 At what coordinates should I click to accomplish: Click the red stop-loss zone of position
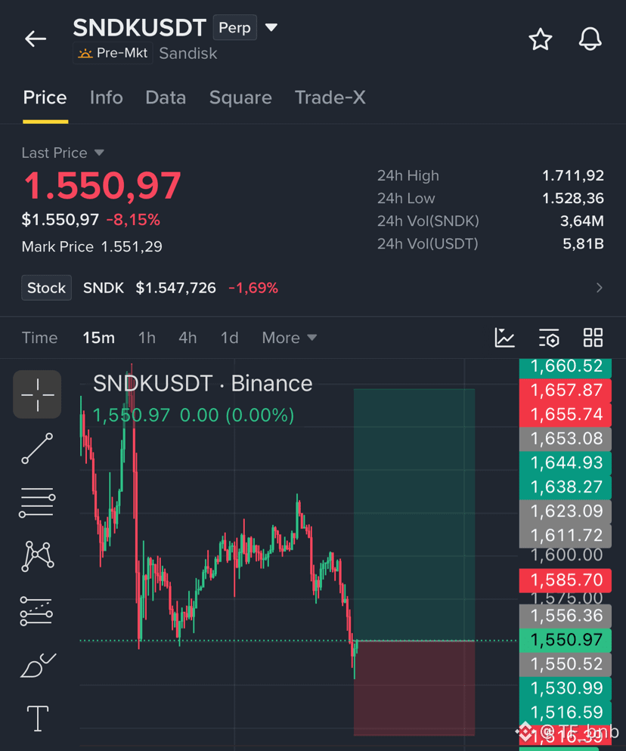click(x=414, y=688)
